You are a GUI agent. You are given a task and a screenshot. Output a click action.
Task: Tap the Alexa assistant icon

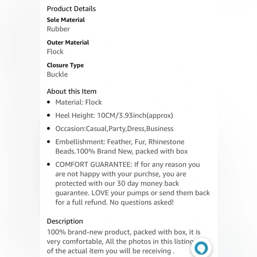pos(201,248)
